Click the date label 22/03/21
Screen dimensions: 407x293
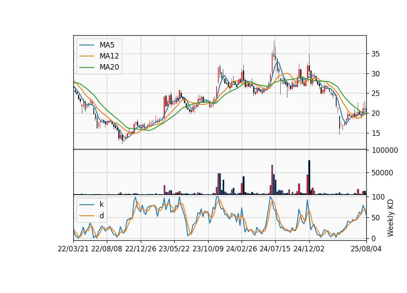pos(73,249)
